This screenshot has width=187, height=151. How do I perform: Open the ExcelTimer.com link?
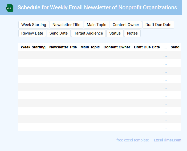[x=167, y=140]
